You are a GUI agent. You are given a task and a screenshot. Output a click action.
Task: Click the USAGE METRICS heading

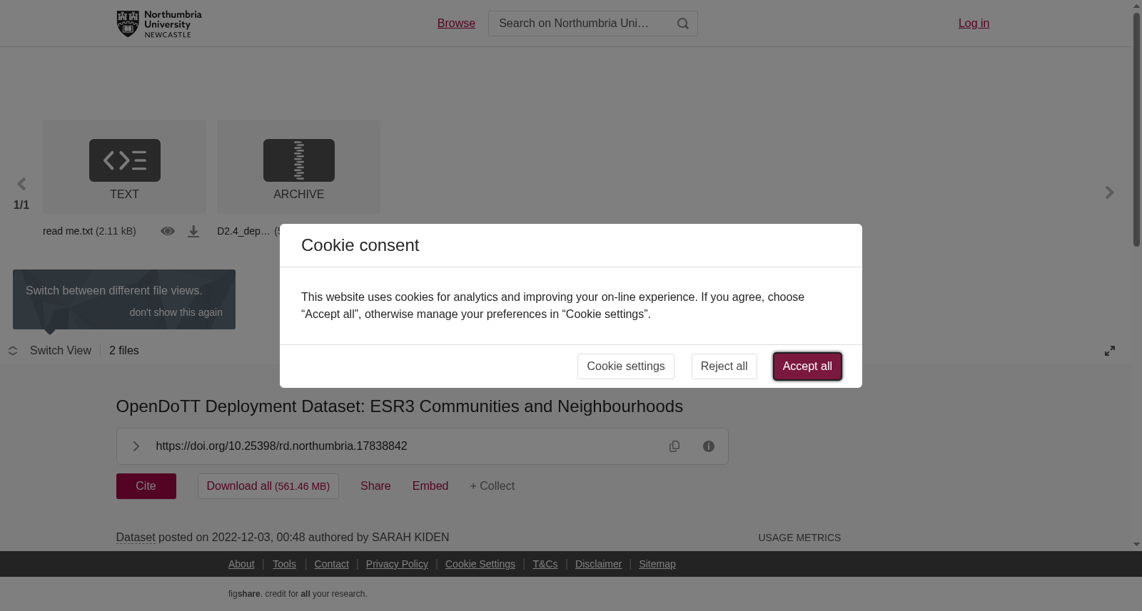click(x=799, y=538)
